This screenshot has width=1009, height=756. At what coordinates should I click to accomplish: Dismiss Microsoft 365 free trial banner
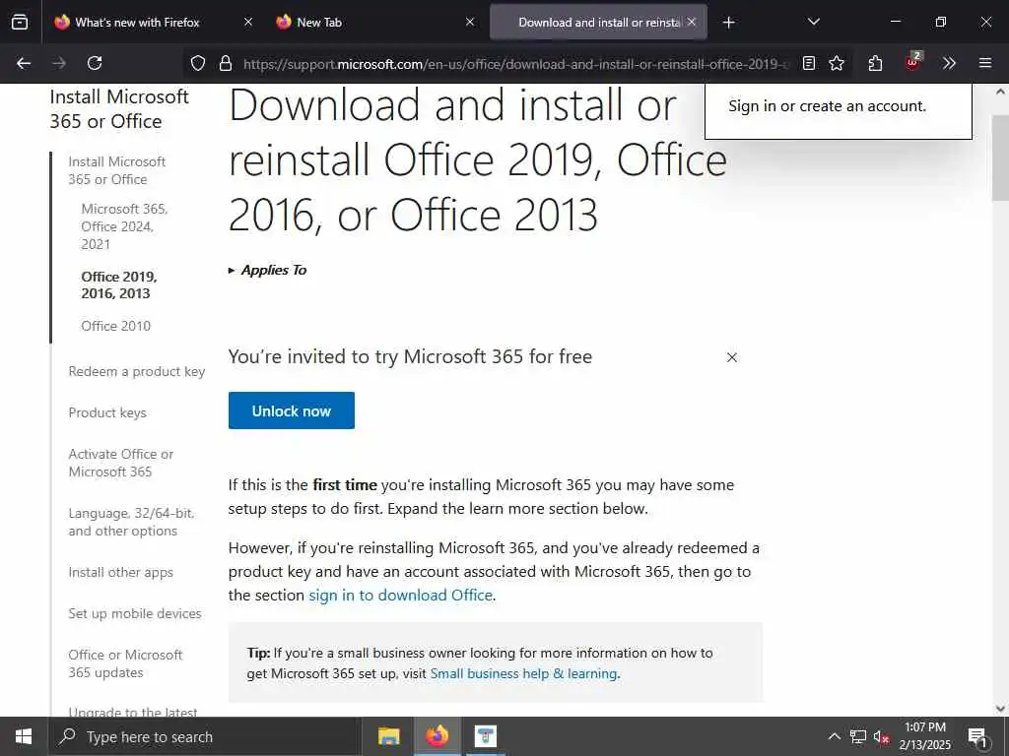[732, 357]
